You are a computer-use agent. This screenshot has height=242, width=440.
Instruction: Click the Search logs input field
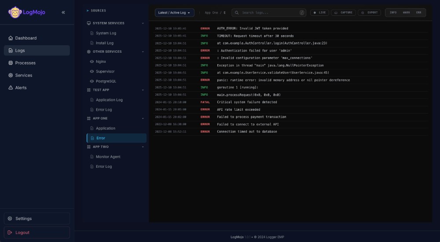[269, 13]
